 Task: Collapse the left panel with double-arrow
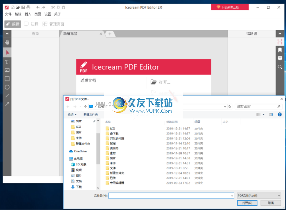pos(7,34)
